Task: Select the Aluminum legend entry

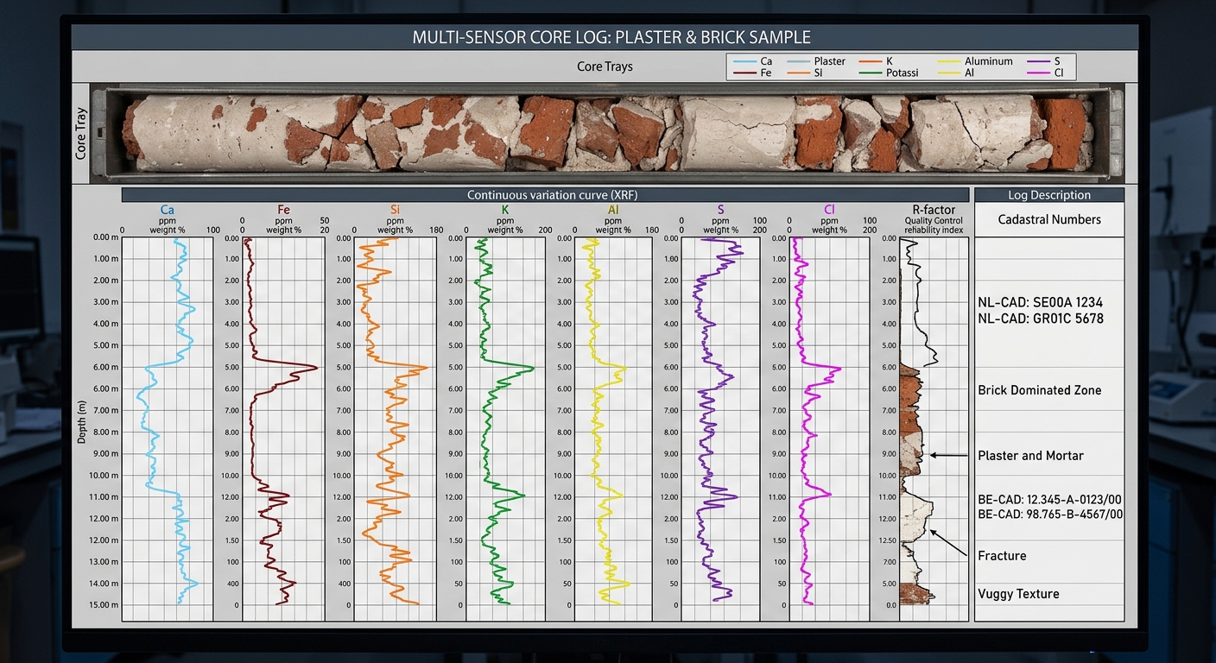Action: tap(976, 61)
